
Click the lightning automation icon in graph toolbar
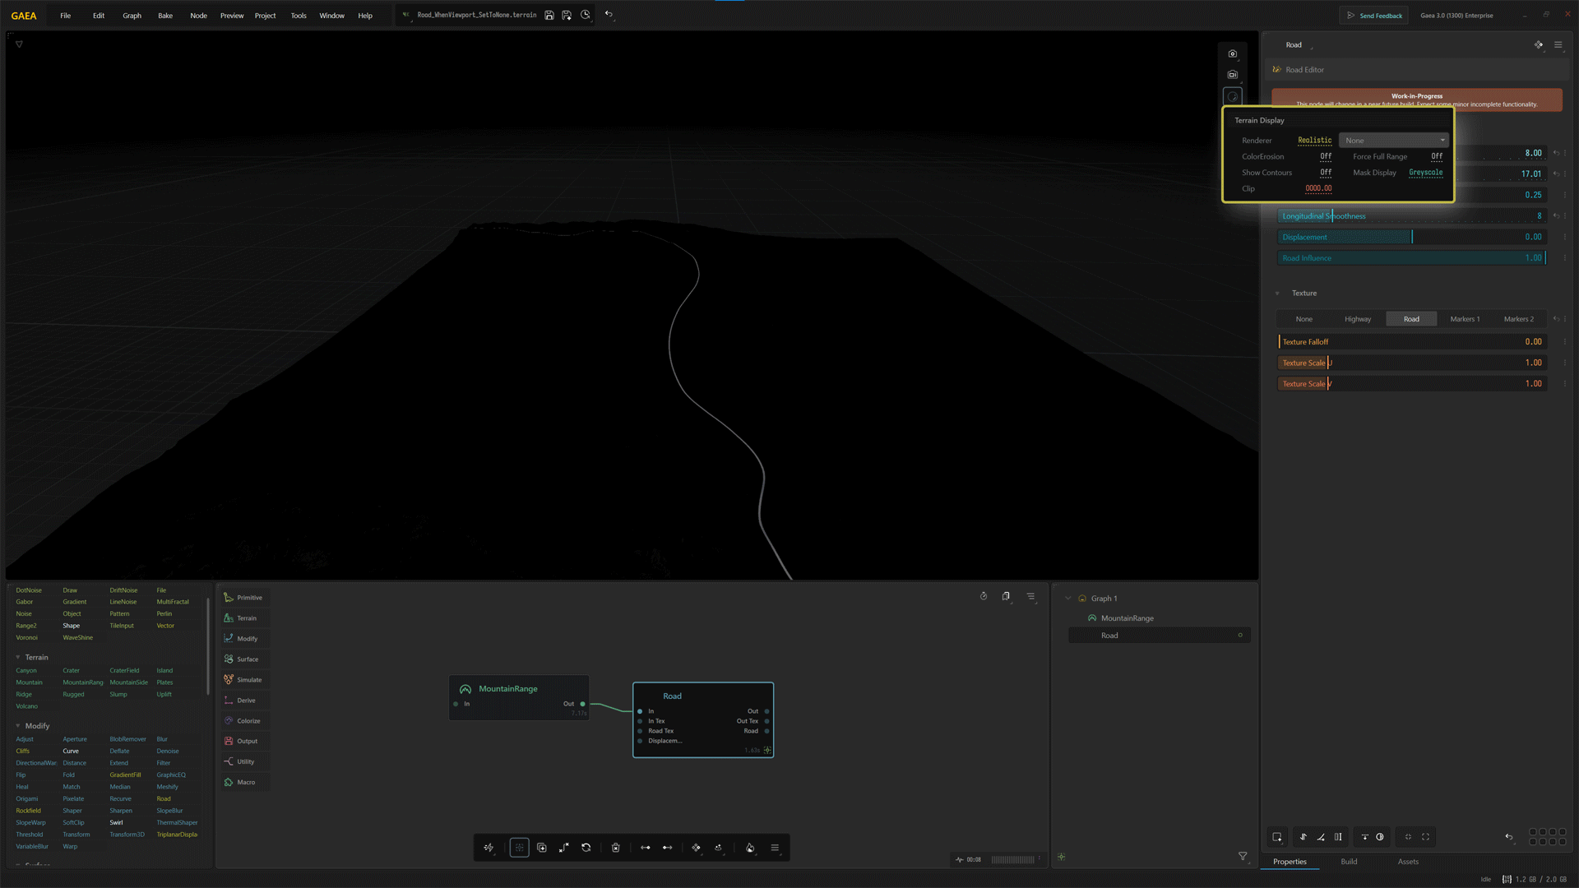[489, 848]
